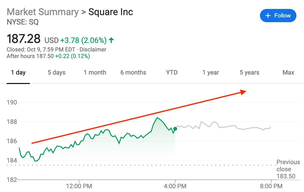Screen dimensions: 304x192
Task: Click the red trend arrow head
Action: tap(243, 92)
